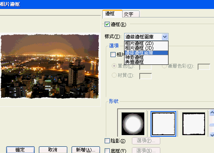The image size is (214, 153).
Task: Click the 取消 button
Action: pos(53,150)
